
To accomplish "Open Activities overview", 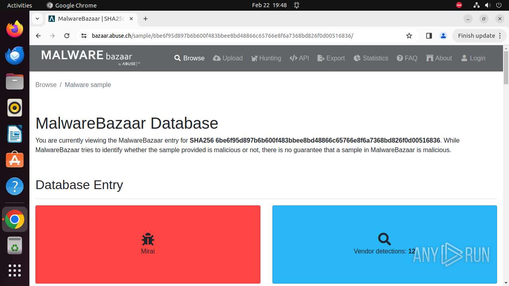I will [x=19, y=5].
